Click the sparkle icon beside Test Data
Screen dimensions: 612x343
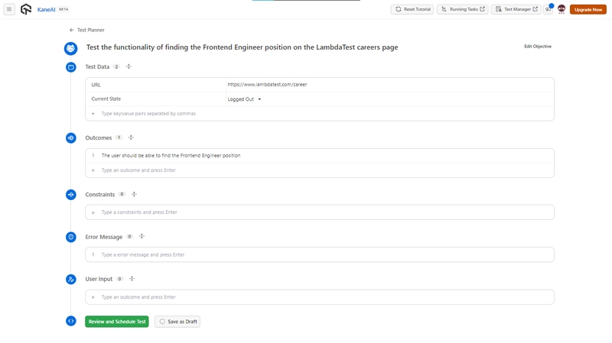pyautogui.click(x=129, y=66)
